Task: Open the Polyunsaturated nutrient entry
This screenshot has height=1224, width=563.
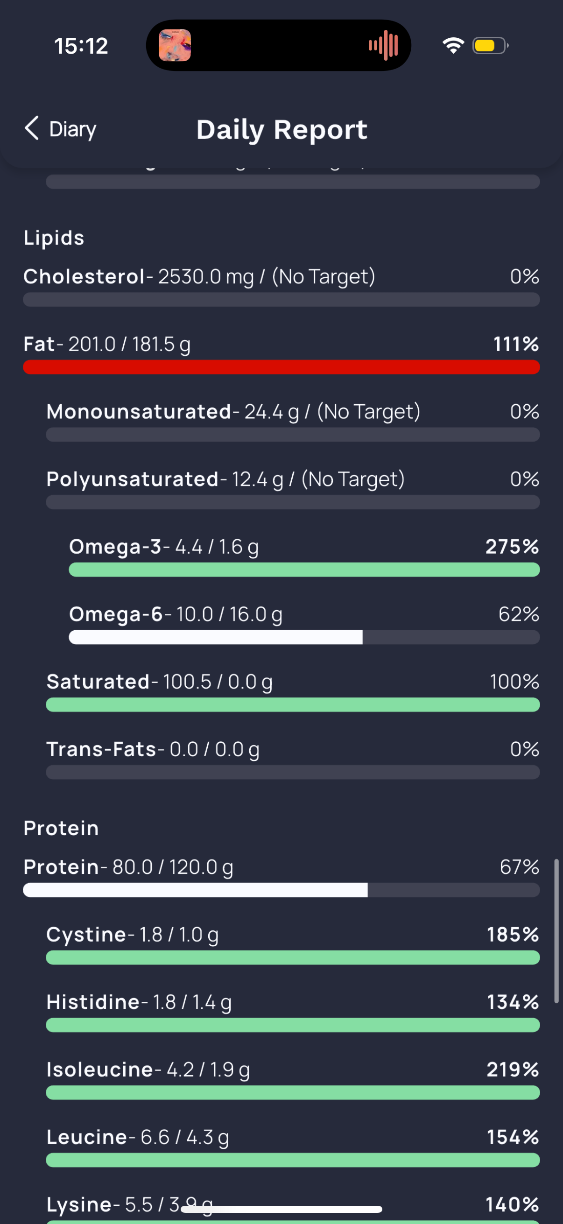Action: point(293,488)
